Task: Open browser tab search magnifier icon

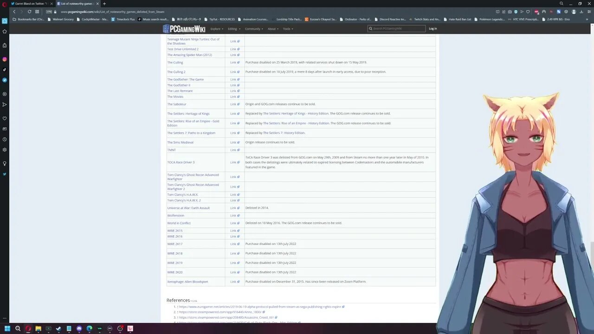Action: point(561,4)
